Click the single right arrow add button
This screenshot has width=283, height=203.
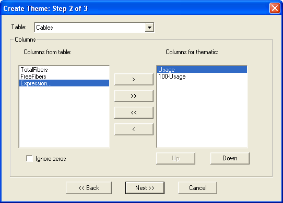point(134,79)
